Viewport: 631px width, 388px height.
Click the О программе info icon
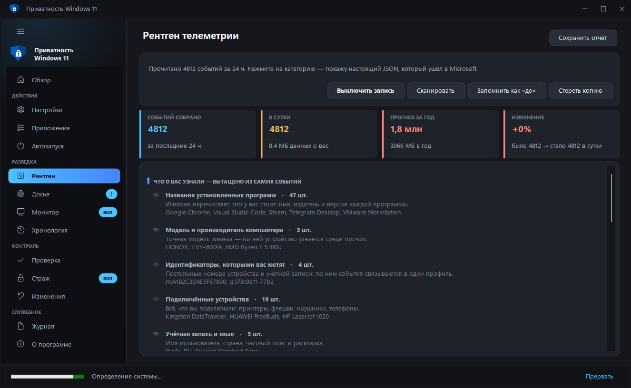point(20,344)
